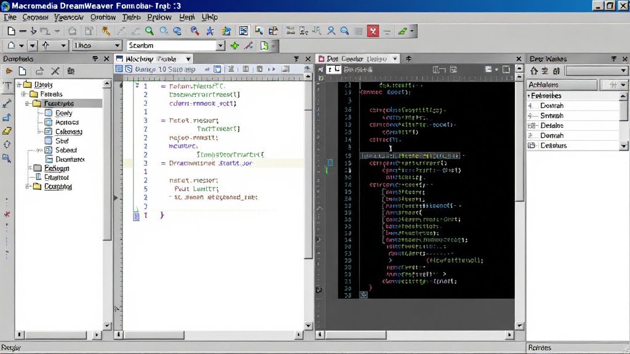Screen dimensions: 630x354
Task: Click the copy pages icon in left panel toolbar
Action: click(x=71, y=71)
